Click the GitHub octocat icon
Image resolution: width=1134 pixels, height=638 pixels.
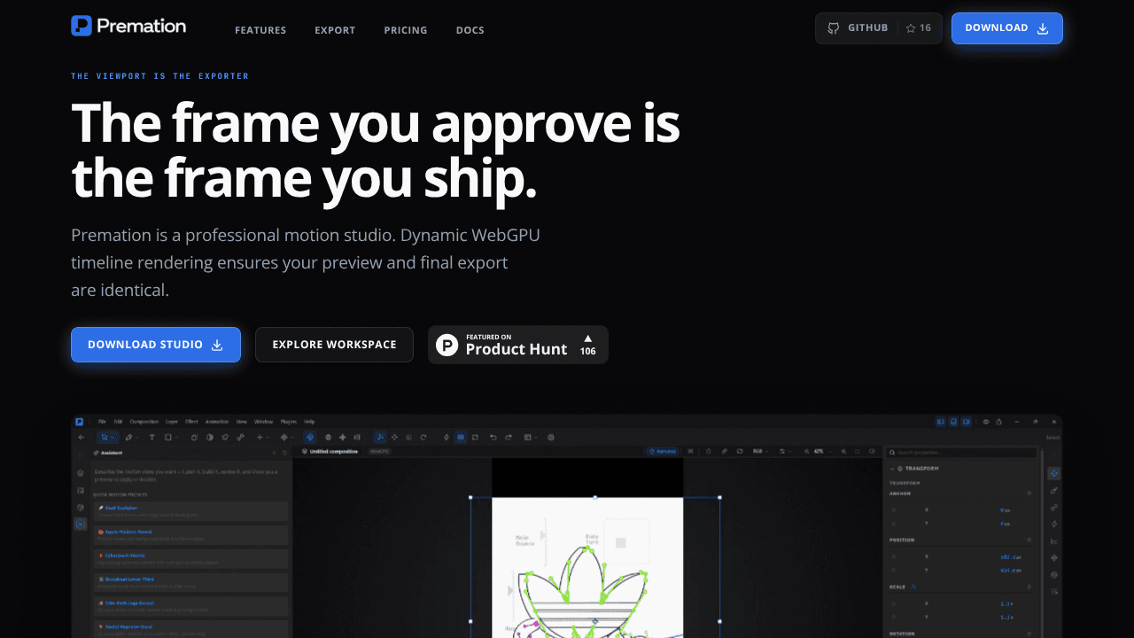(x=833, y=28)
